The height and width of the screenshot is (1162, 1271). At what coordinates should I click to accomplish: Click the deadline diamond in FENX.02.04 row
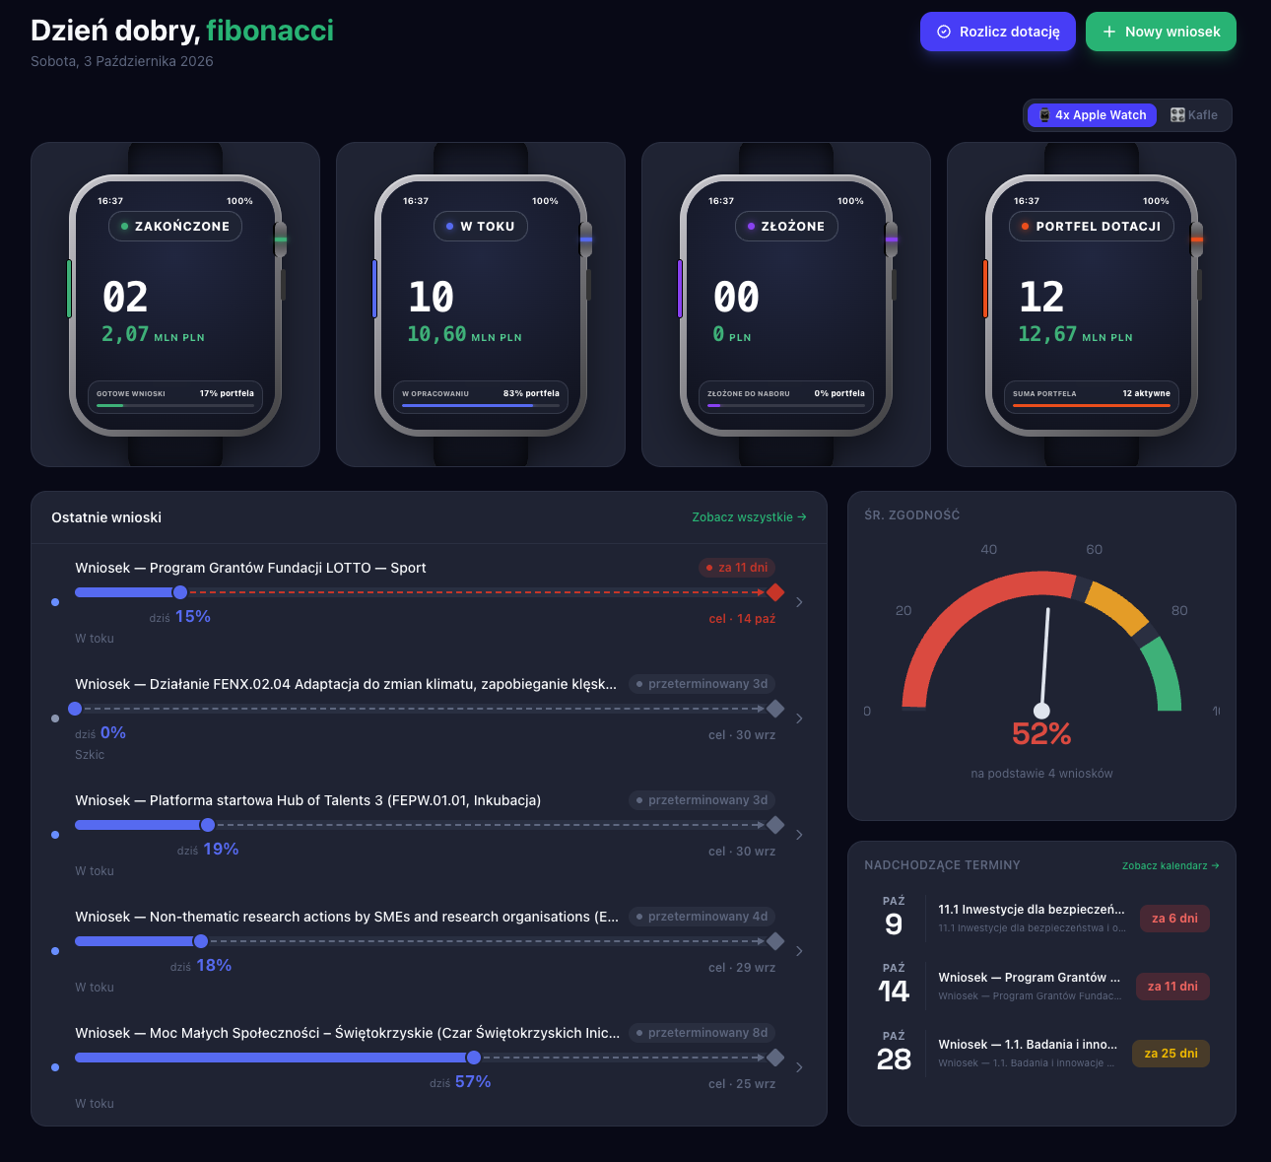(x=775, y=709)
